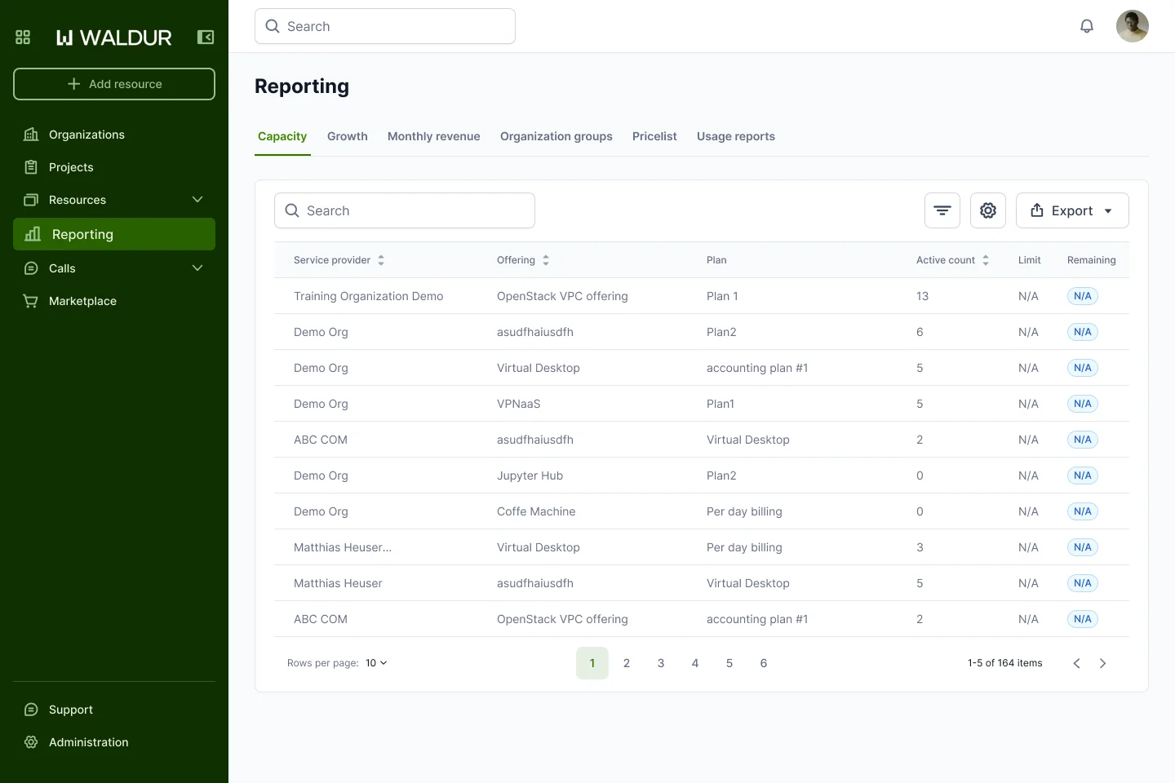Open the Export dropdown

coord(1072,210)
